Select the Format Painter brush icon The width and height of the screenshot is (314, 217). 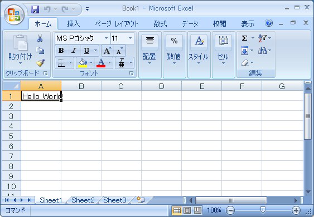[x=40, y=63]
